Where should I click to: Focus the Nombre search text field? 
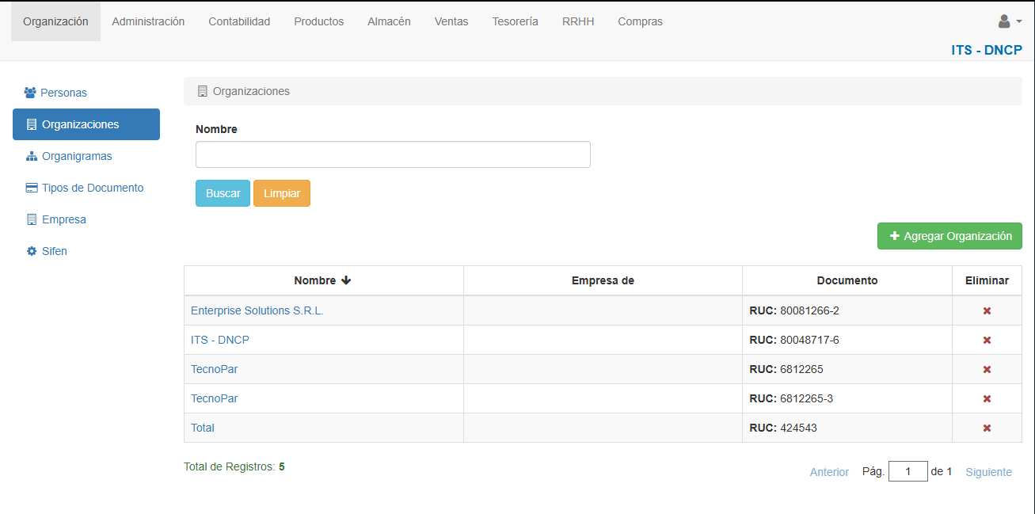click(x=393, y=154)
